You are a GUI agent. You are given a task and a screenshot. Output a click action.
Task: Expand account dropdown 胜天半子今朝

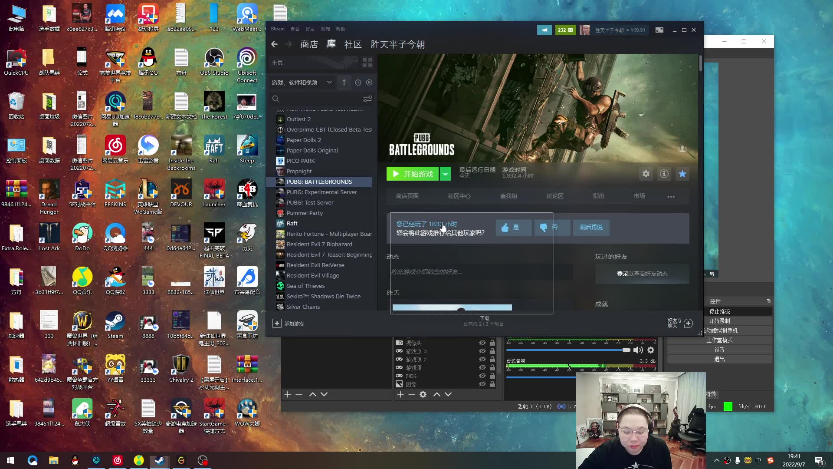[x=612, y=30]
